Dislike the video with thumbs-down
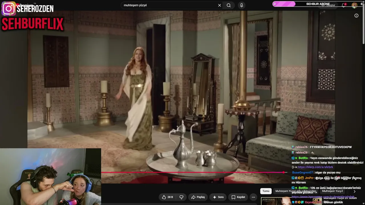Image resolution: width=365 pixels, height=205 pixels. (x=181, y=197)
